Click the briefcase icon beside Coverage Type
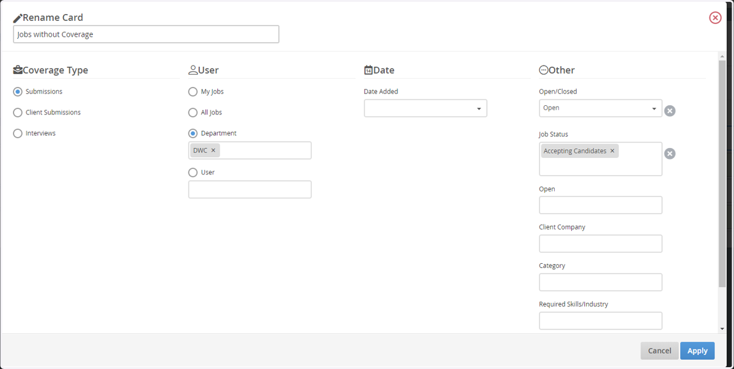 click(18, 70)
